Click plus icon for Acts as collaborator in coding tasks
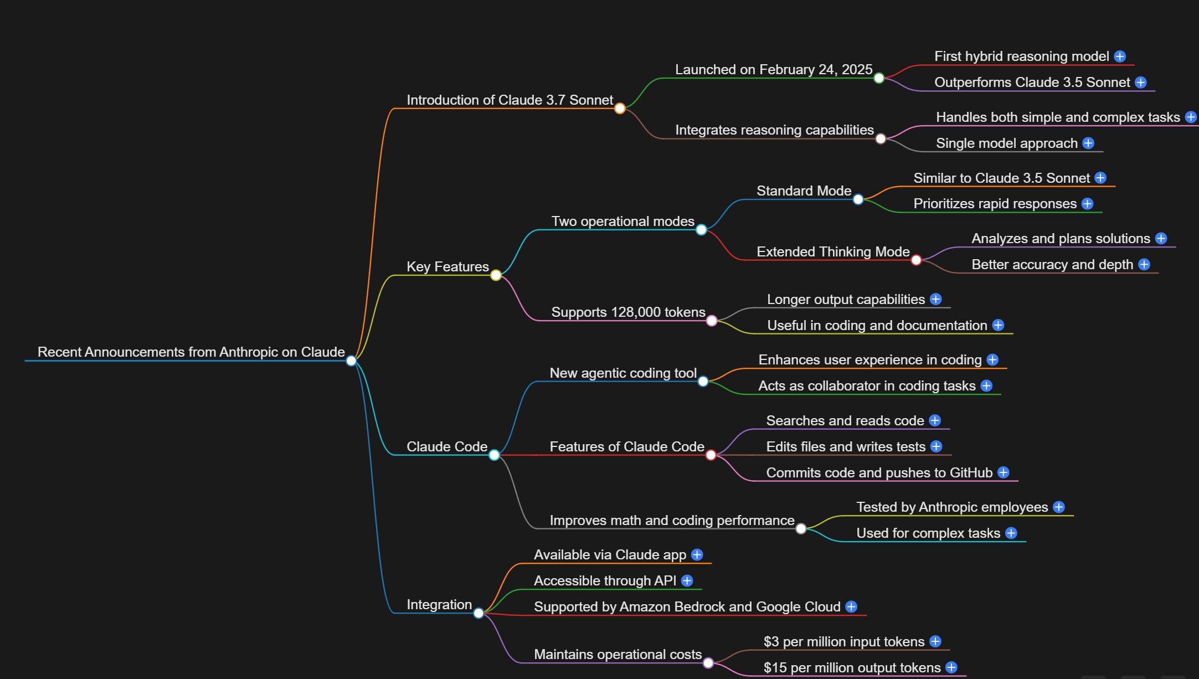 click(x=986, y=386)
